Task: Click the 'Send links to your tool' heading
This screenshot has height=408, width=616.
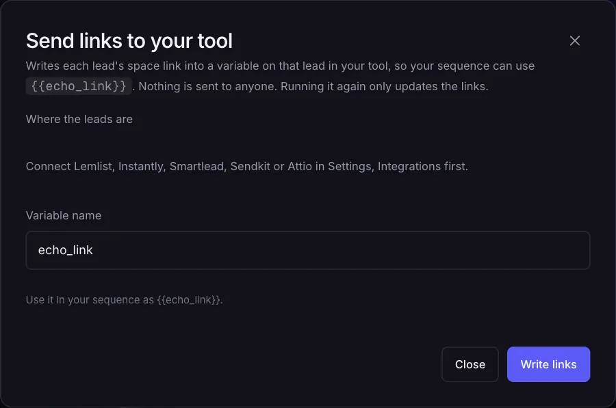Action: pos(129,41)
